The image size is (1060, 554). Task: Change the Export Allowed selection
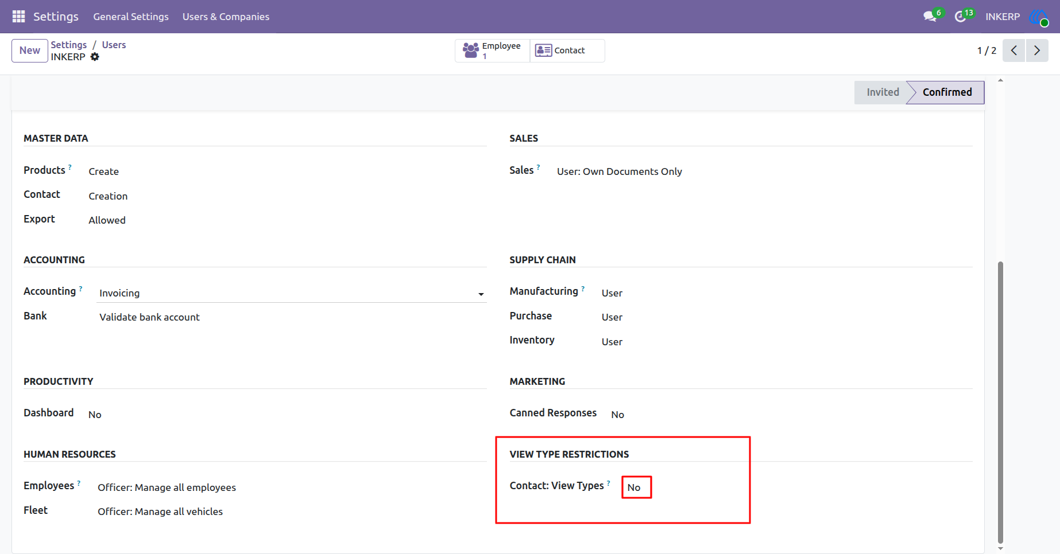pyautogui.click(x=107, y=220)
